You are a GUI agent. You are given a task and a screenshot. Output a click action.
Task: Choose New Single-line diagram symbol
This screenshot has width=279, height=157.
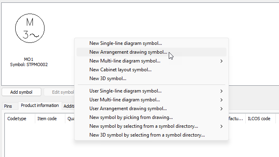[152, 43]
